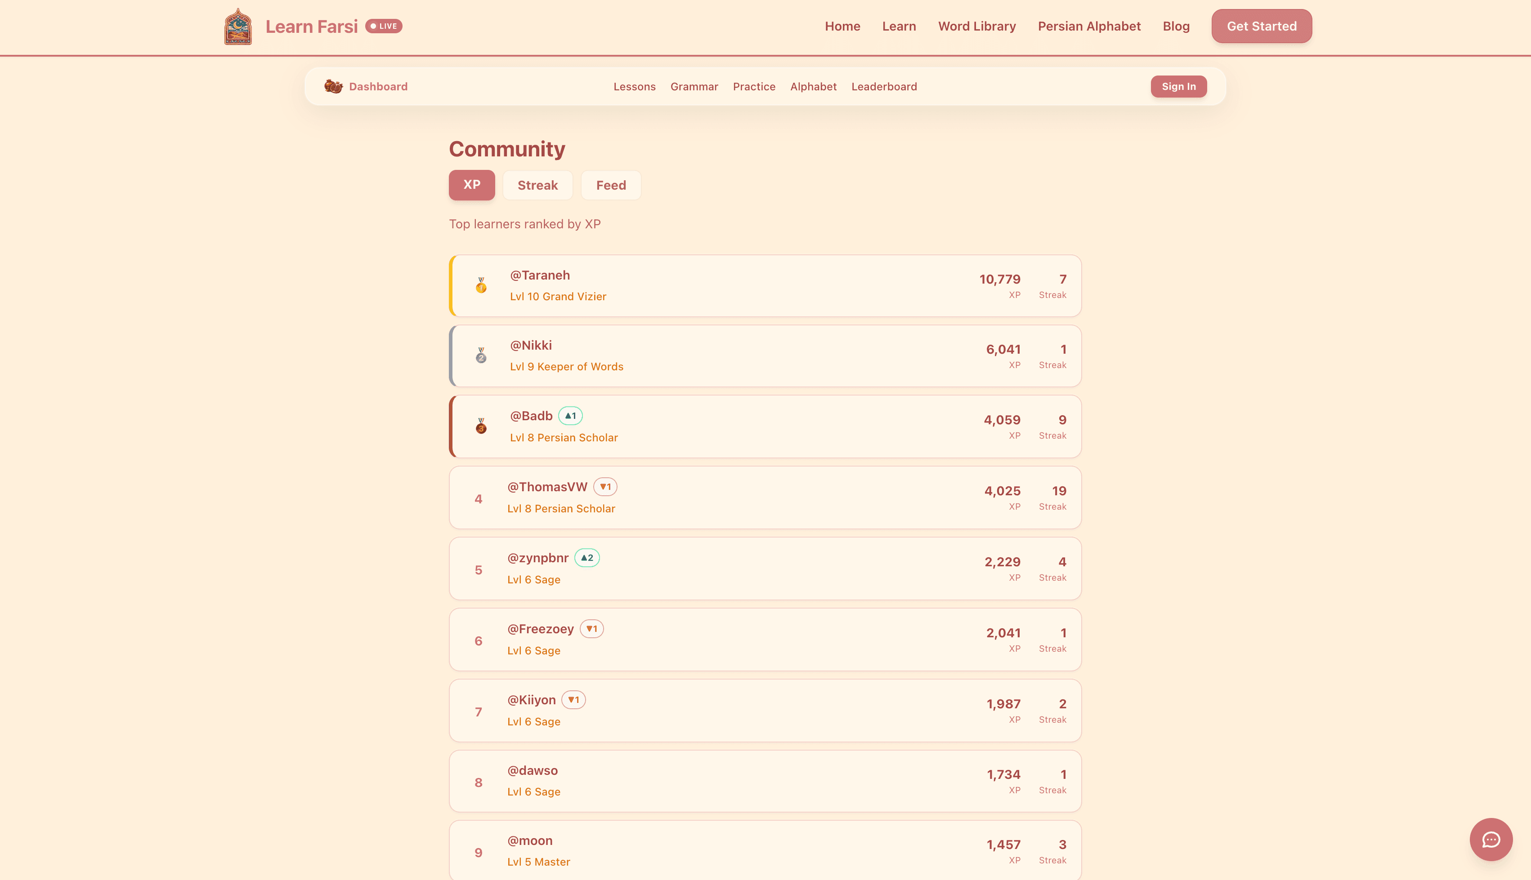Screen dimensions: 1531x880
Task: Open the Dashboard link
Action: [x=378, y=86]
